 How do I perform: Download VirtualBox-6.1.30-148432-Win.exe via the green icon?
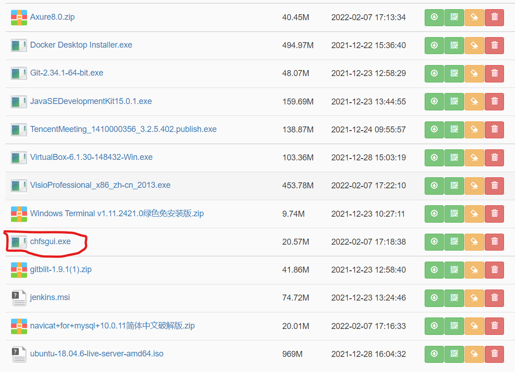point(434,158)
